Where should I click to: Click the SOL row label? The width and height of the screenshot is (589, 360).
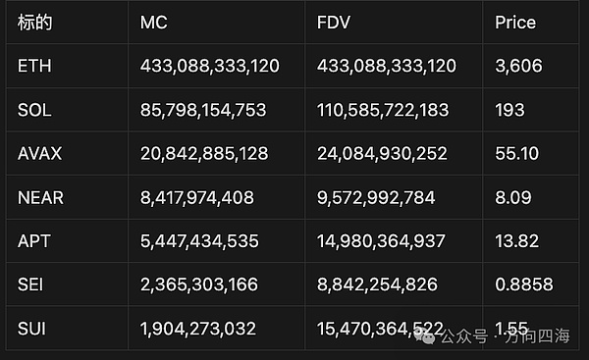coord(34,110)
